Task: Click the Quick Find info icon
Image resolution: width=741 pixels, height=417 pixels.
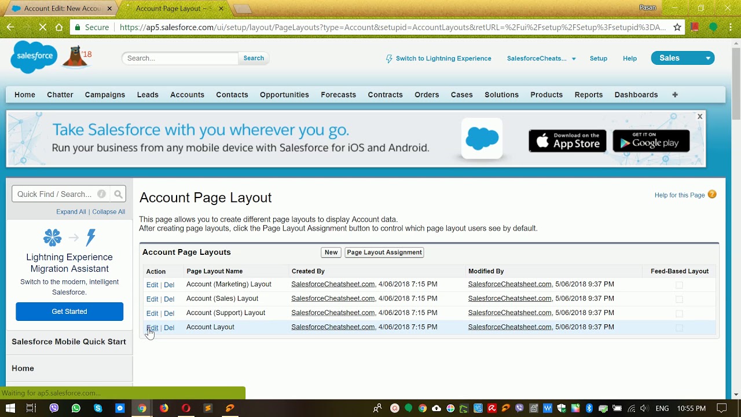Action: (101, 194)
